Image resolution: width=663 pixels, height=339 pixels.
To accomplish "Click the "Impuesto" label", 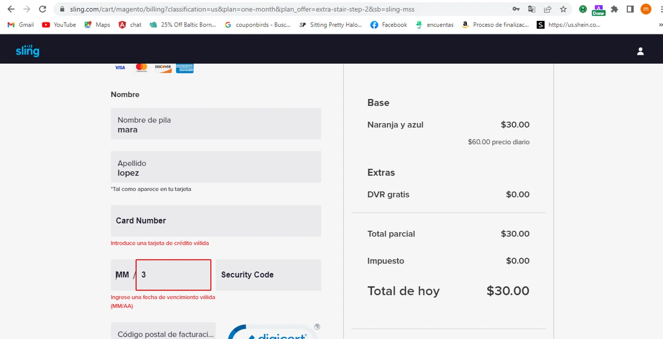I will pos(385,261).
